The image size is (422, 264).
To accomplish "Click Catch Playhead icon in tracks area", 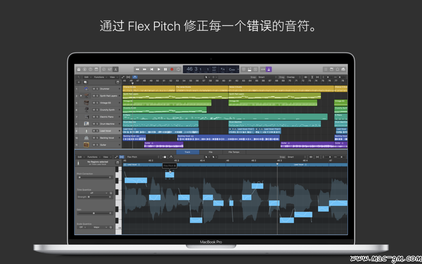I will pyautogui.click(x=134, y=77).
